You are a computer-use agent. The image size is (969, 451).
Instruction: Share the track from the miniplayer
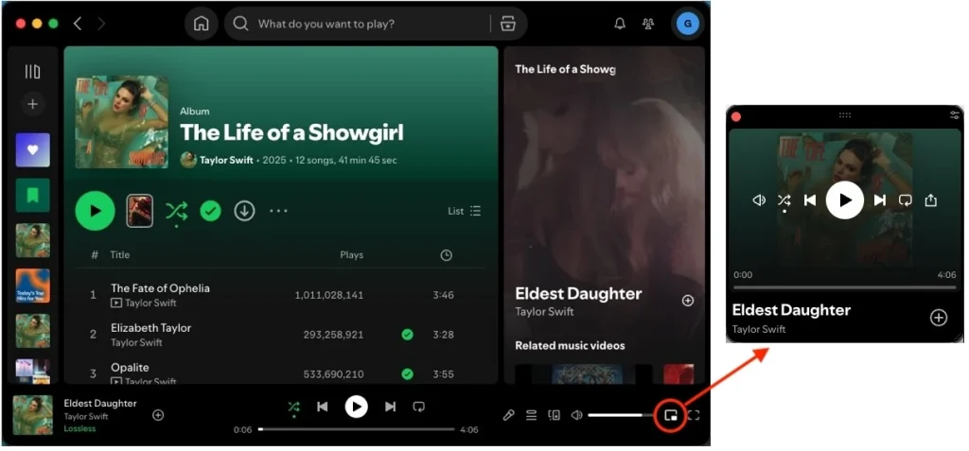[x=931, y=200]
